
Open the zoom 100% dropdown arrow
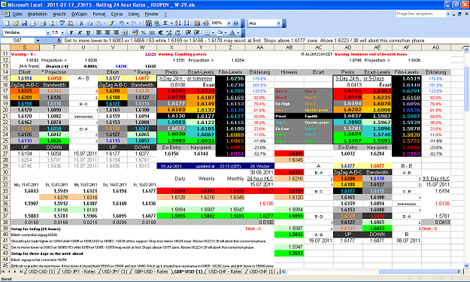pos(229,23)
